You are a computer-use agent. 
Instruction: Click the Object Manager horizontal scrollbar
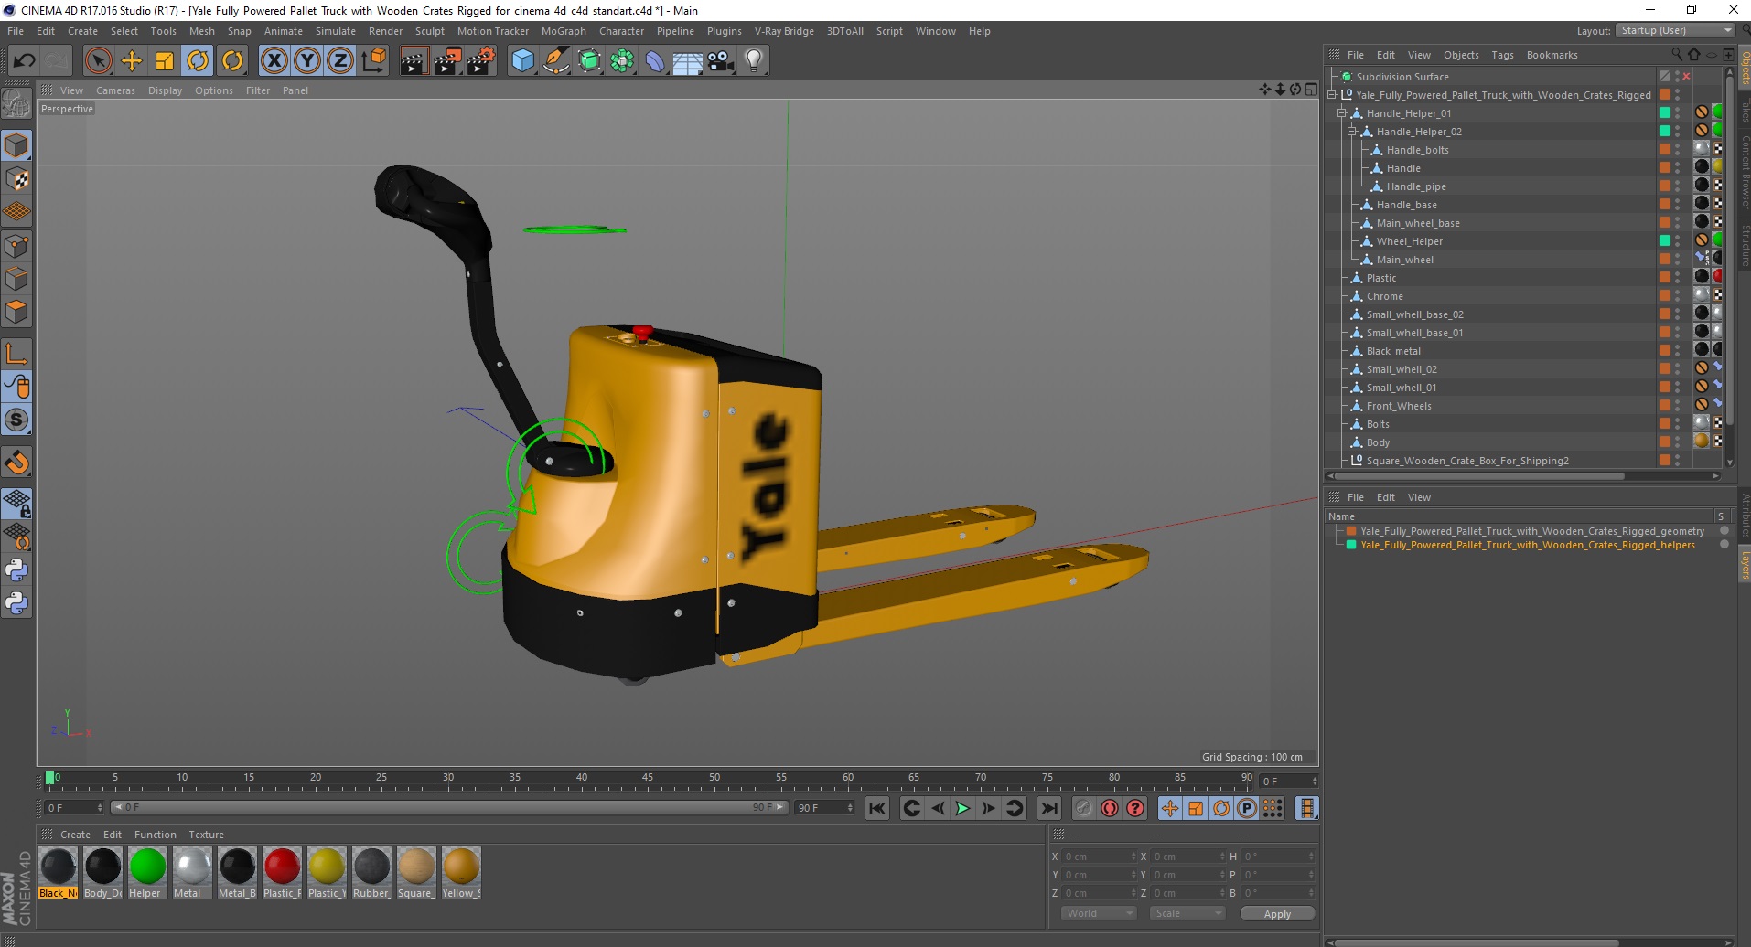pyautogui.click(x=1478, y=475)
